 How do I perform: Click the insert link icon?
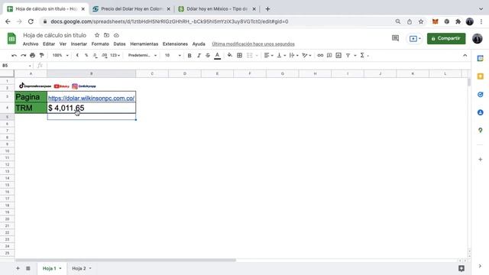click(320, 55)
